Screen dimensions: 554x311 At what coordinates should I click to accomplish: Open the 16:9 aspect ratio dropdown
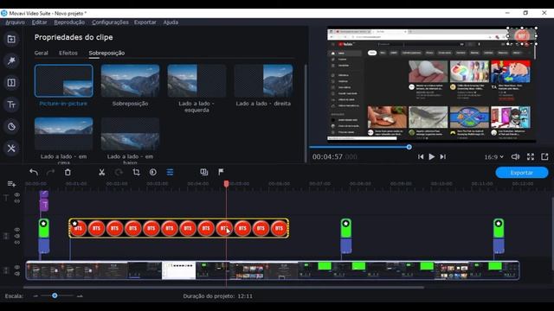pyautogui.click(x=493, y=157)
